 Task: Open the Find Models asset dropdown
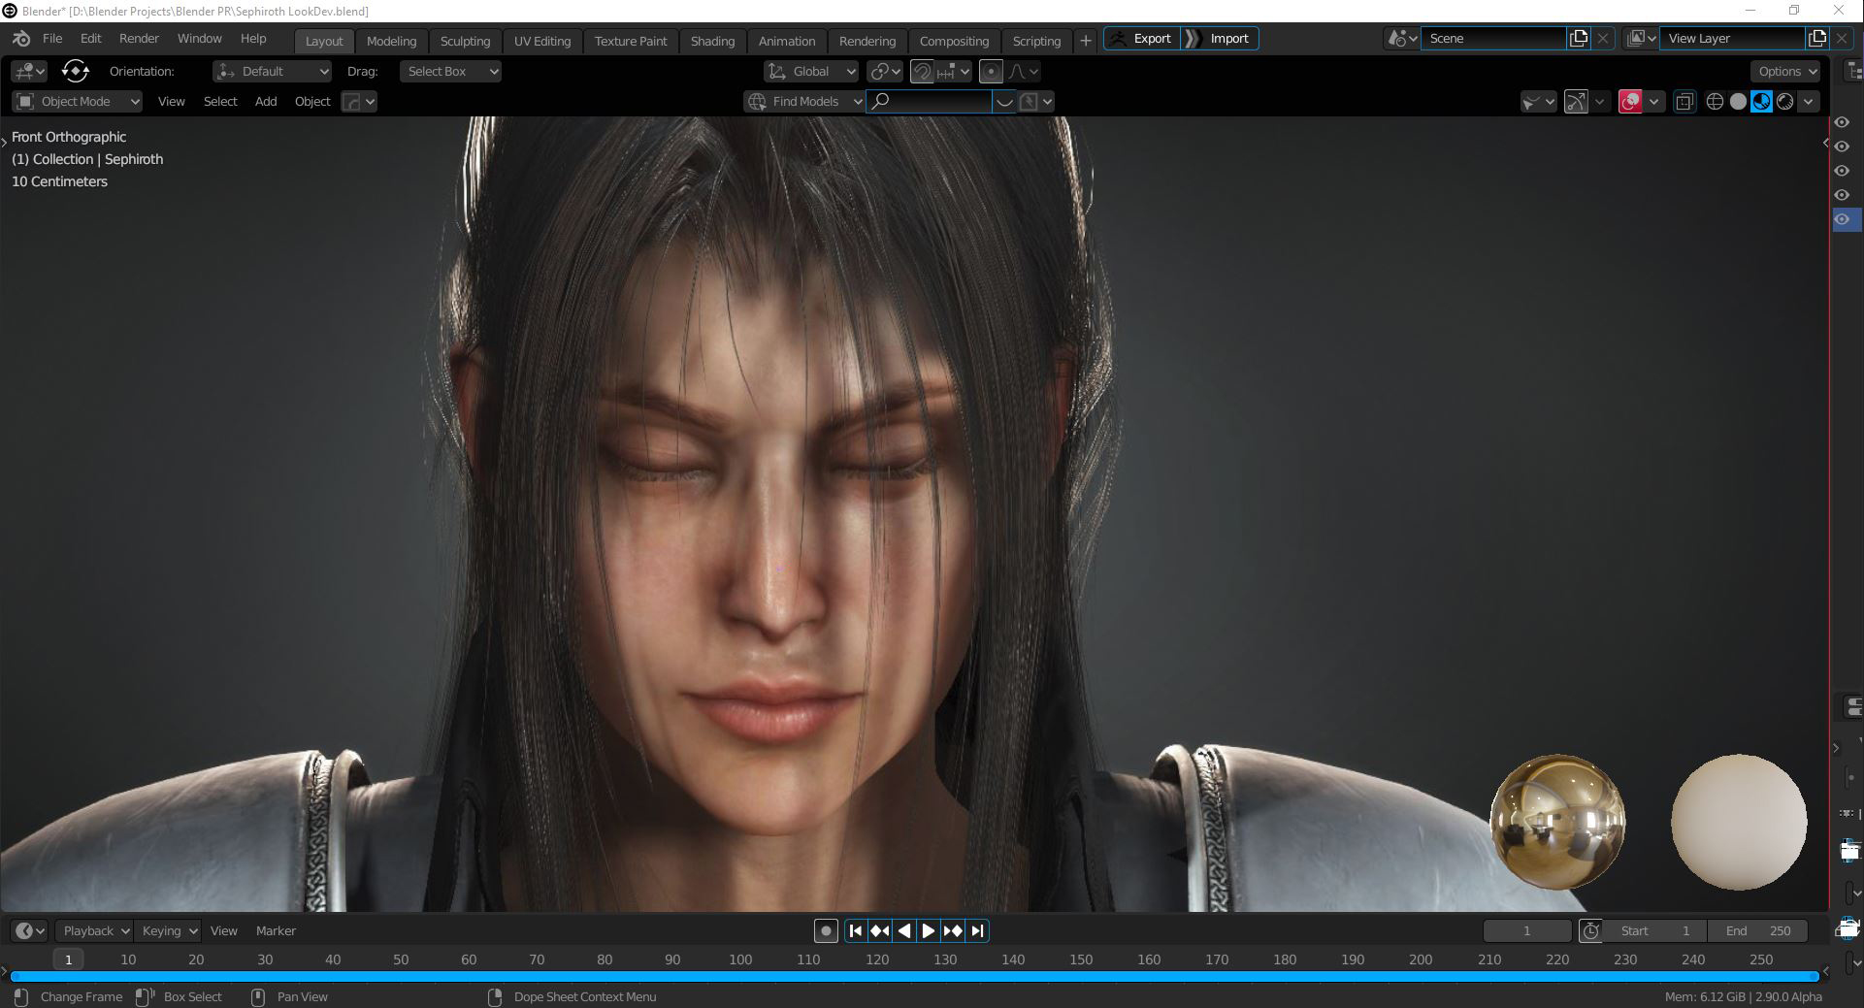point(804,101)
